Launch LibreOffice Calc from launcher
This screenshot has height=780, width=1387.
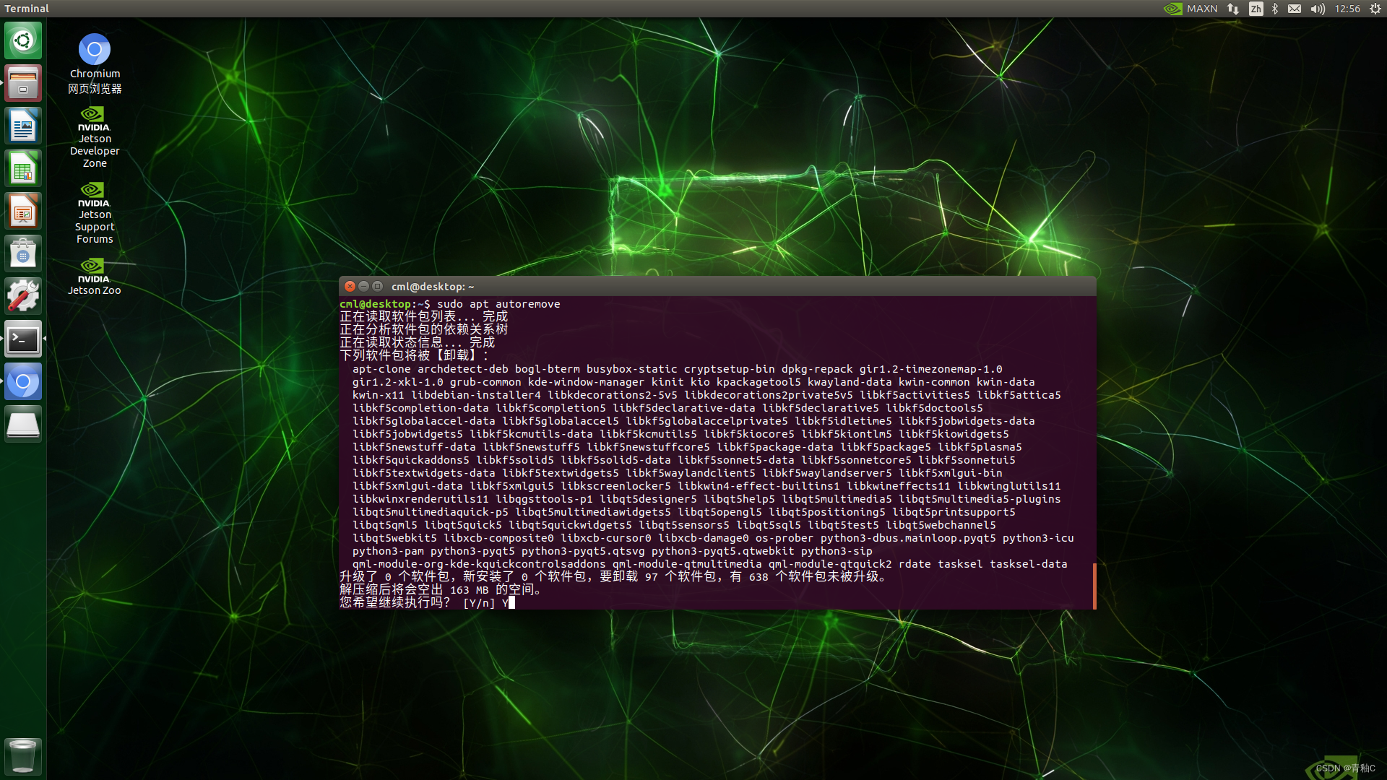click(23, 168)
